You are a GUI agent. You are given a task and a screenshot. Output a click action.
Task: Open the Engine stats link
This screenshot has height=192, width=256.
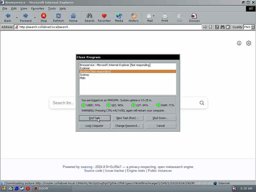pos(136,170)
